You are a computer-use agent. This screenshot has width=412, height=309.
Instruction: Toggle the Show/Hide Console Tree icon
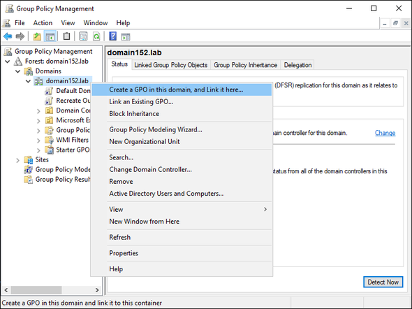[50, 36]
